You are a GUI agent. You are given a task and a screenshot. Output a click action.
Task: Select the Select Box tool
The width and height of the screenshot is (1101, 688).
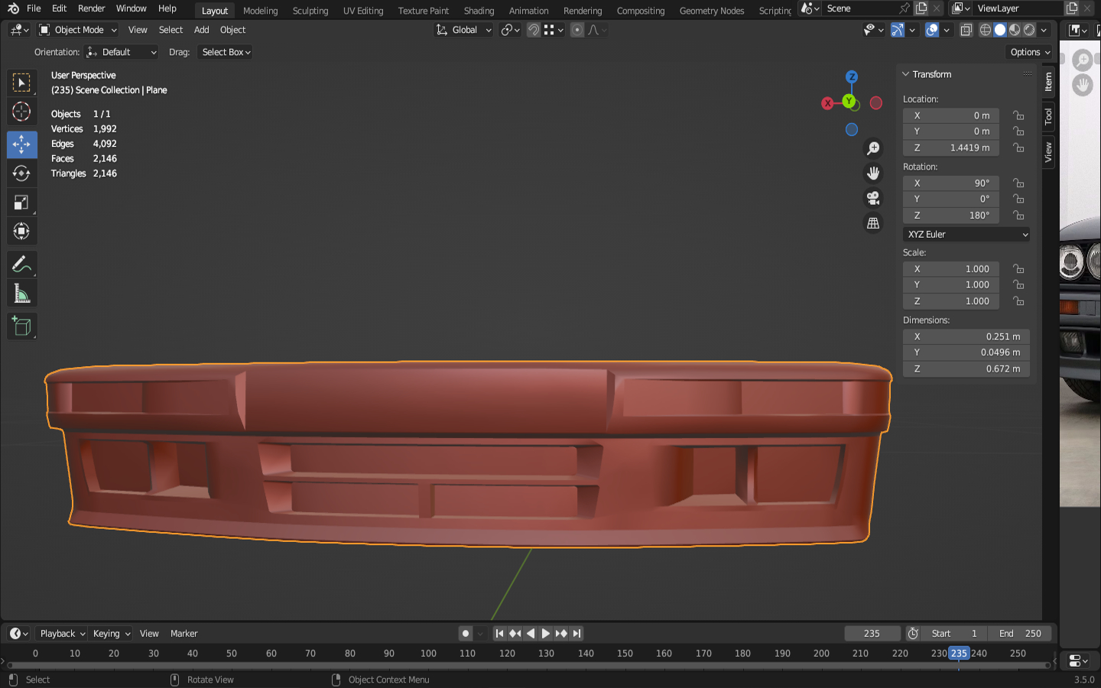point(21,83)
